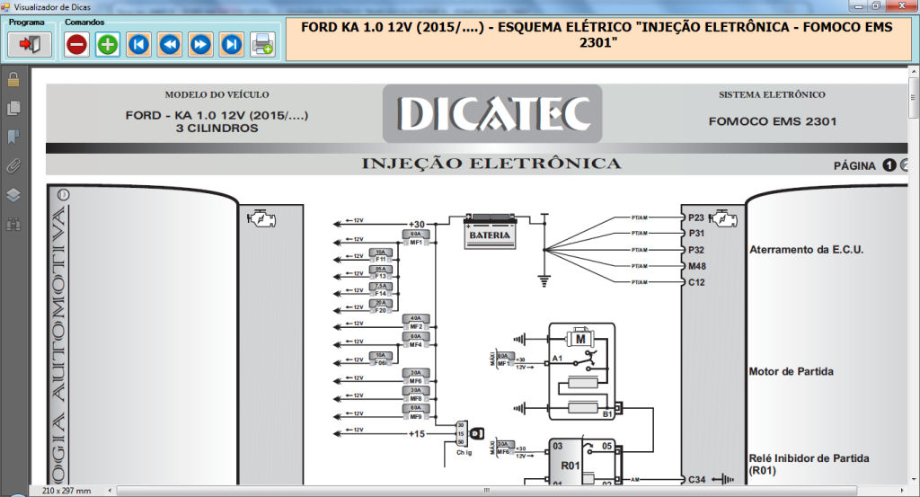Viewport: 920px width, 497px height.
Task: Click 'Aterramento da E.C.U.' label
Action: pyautogui.click(x=806, y=249)
